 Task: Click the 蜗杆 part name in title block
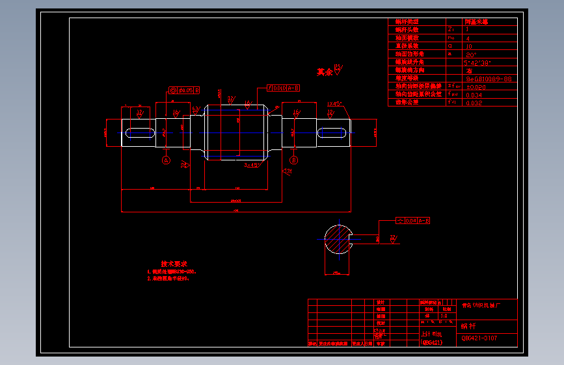[468, 326]
